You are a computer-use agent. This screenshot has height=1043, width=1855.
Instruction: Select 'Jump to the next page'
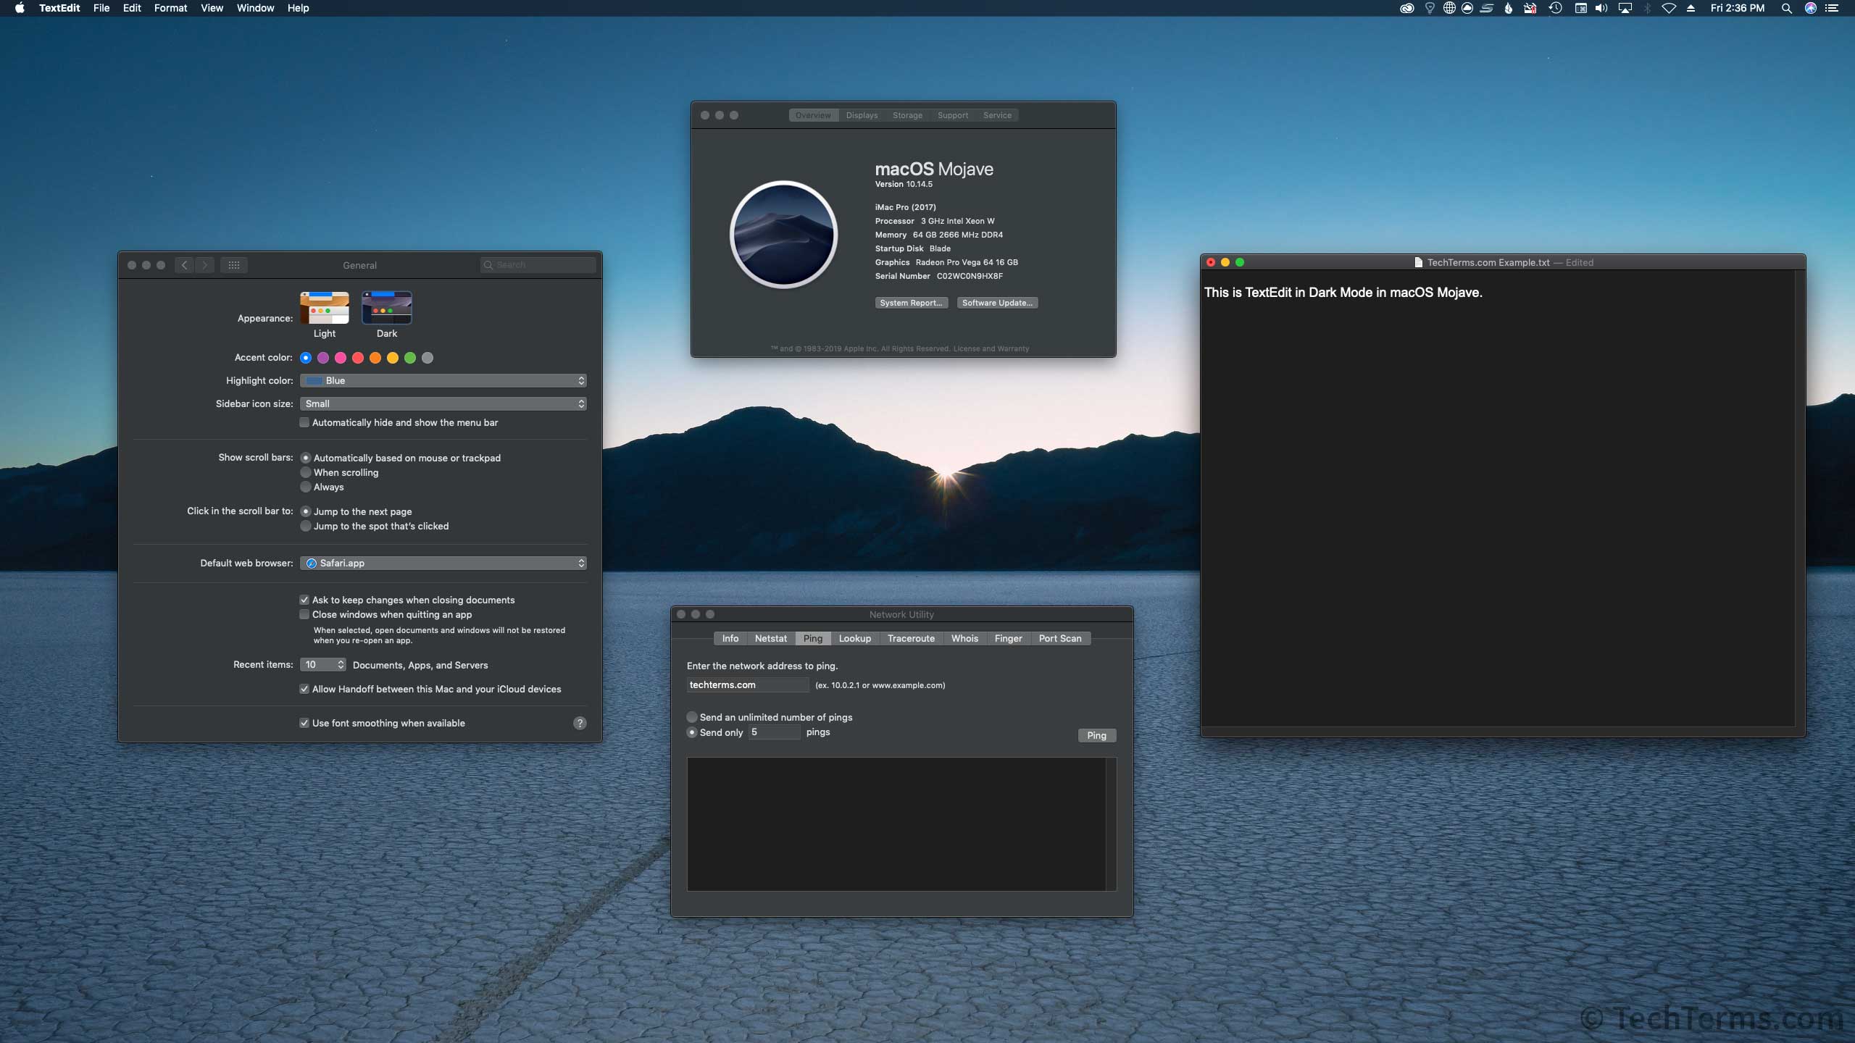pyautogui.click(x=306, y=511)
